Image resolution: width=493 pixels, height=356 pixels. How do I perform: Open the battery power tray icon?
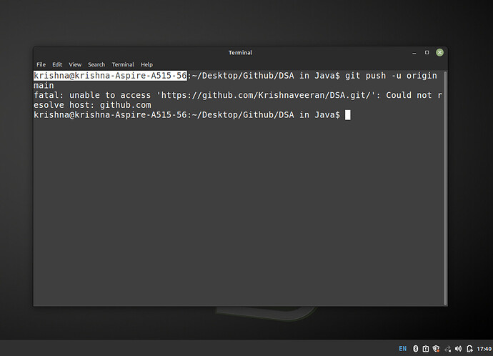469,348
